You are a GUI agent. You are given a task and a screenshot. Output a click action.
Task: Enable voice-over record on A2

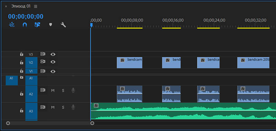[x=73, y=90]
